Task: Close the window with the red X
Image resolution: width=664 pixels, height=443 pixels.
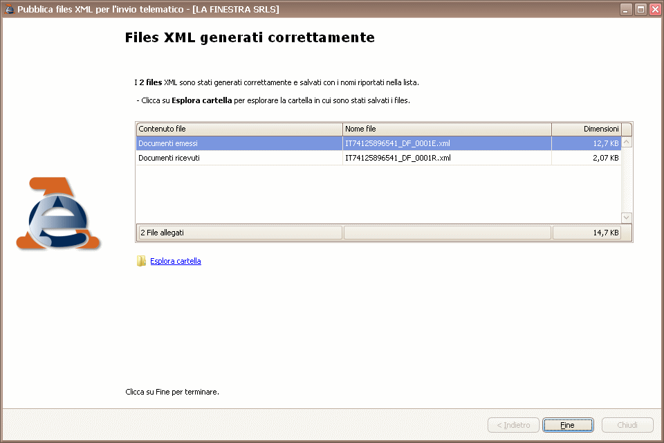Action: pos(654,10)
